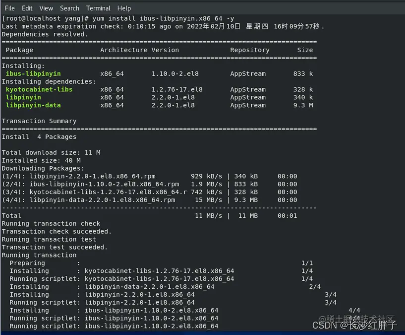Click 'Transaction check succeeded.' line
Screen dimensions: 405x335
[57, 232]
